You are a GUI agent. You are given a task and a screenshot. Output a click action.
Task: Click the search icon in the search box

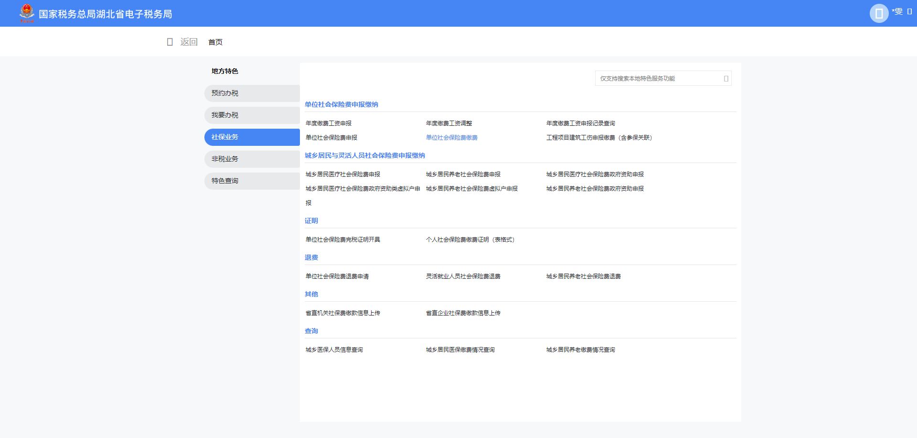[726, 79]
